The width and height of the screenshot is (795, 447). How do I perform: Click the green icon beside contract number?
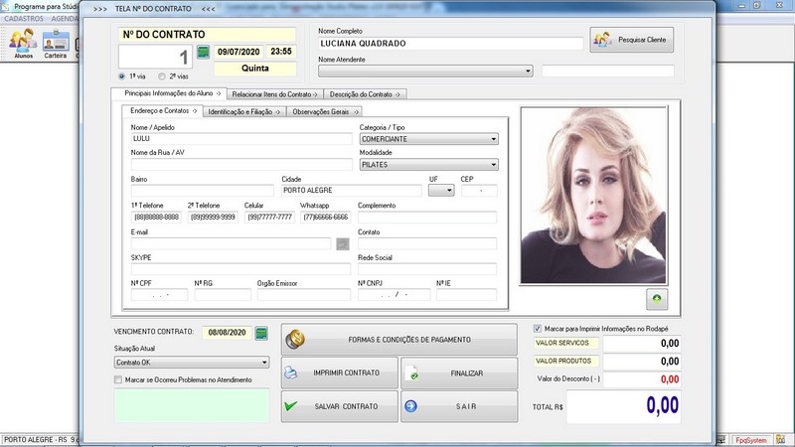pyautogui.click(x=204, y=52)
